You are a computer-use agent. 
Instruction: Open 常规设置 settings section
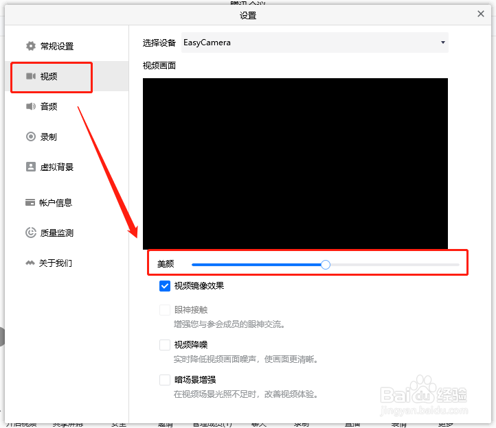(67, 46)
